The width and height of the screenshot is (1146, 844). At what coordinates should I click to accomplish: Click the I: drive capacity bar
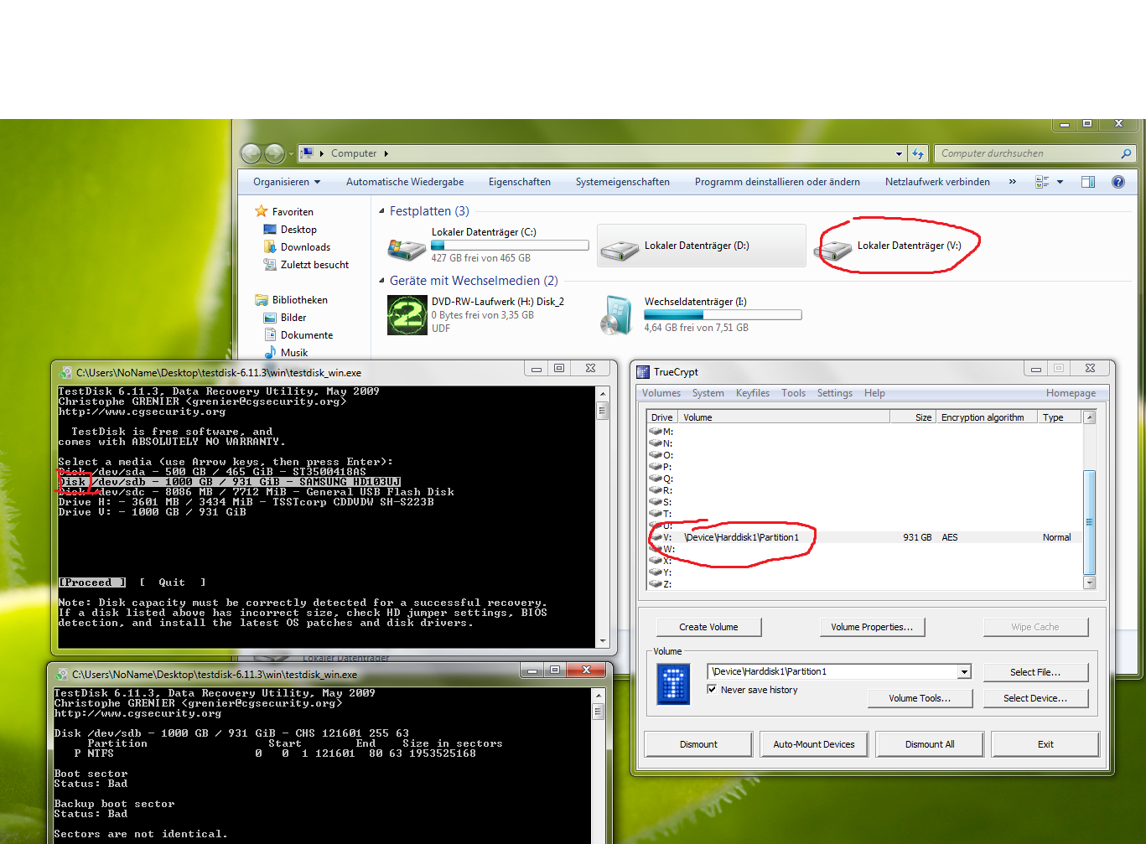723,315
